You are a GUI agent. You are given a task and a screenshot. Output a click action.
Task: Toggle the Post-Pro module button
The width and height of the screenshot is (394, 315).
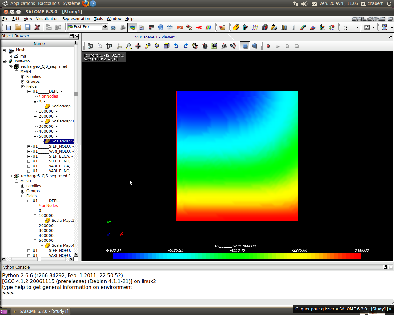point(132,27)
